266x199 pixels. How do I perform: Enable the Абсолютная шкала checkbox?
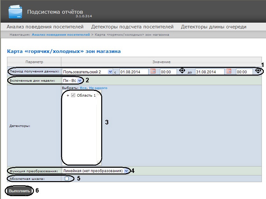(x=67, y=179)
